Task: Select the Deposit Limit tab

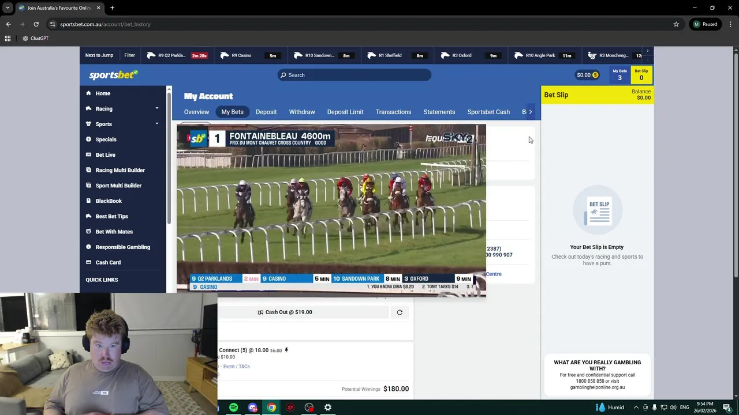Action: coord(345,112)
